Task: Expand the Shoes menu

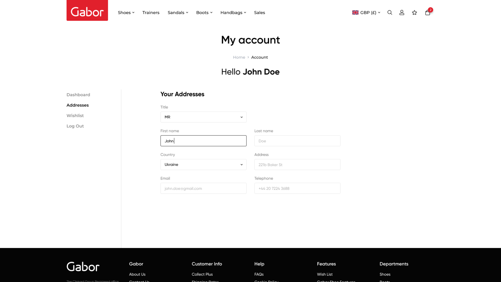Action: coord(126,13)
